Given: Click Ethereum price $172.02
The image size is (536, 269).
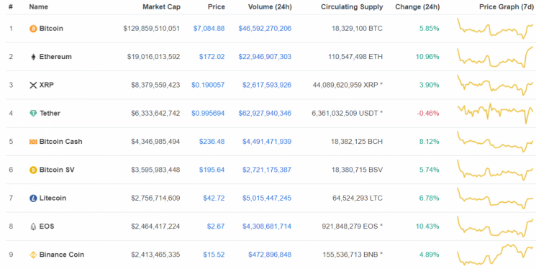Looking at the screenshot, I should tap(212, 57).
